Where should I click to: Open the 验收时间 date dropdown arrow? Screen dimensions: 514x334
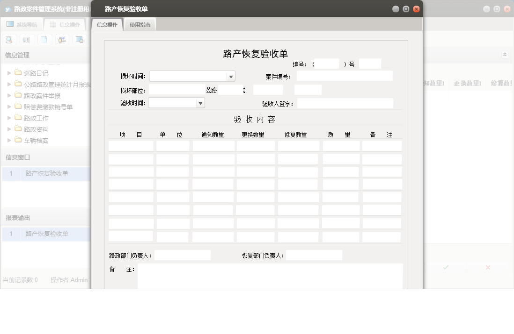click(200, 103)
